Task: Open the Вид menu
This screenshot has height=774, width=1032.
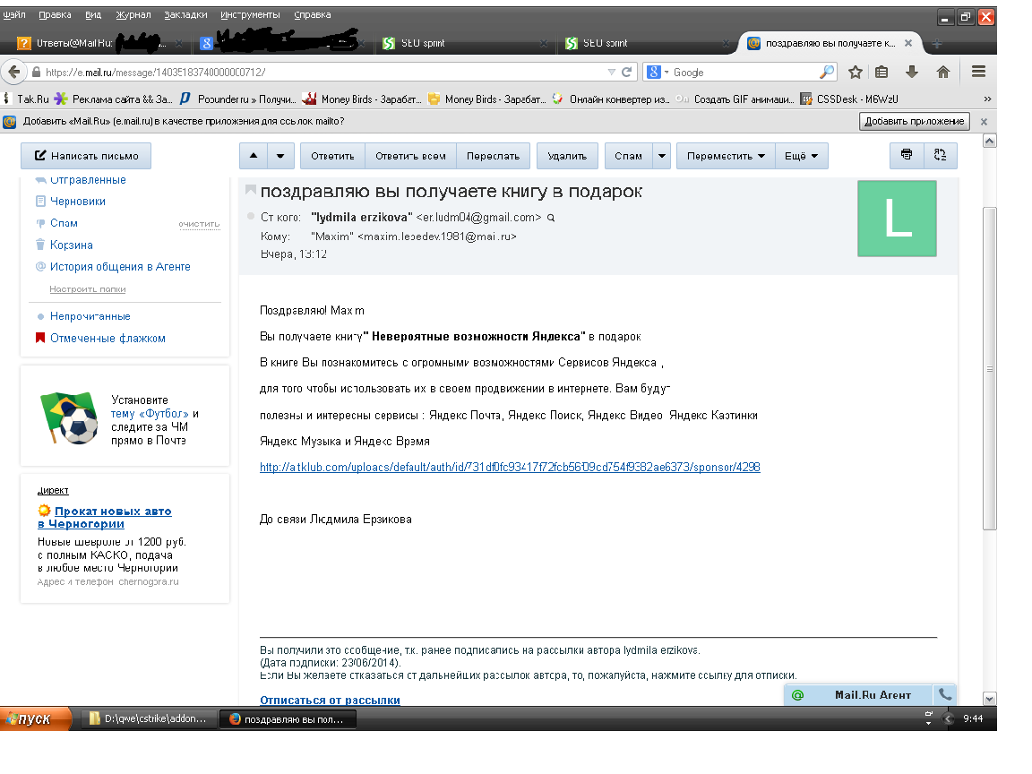Action: (93, 14)
